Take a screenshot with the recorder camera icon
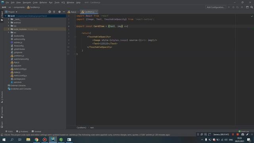The width and height of the screenshot is (254, 143). (242, 134)
